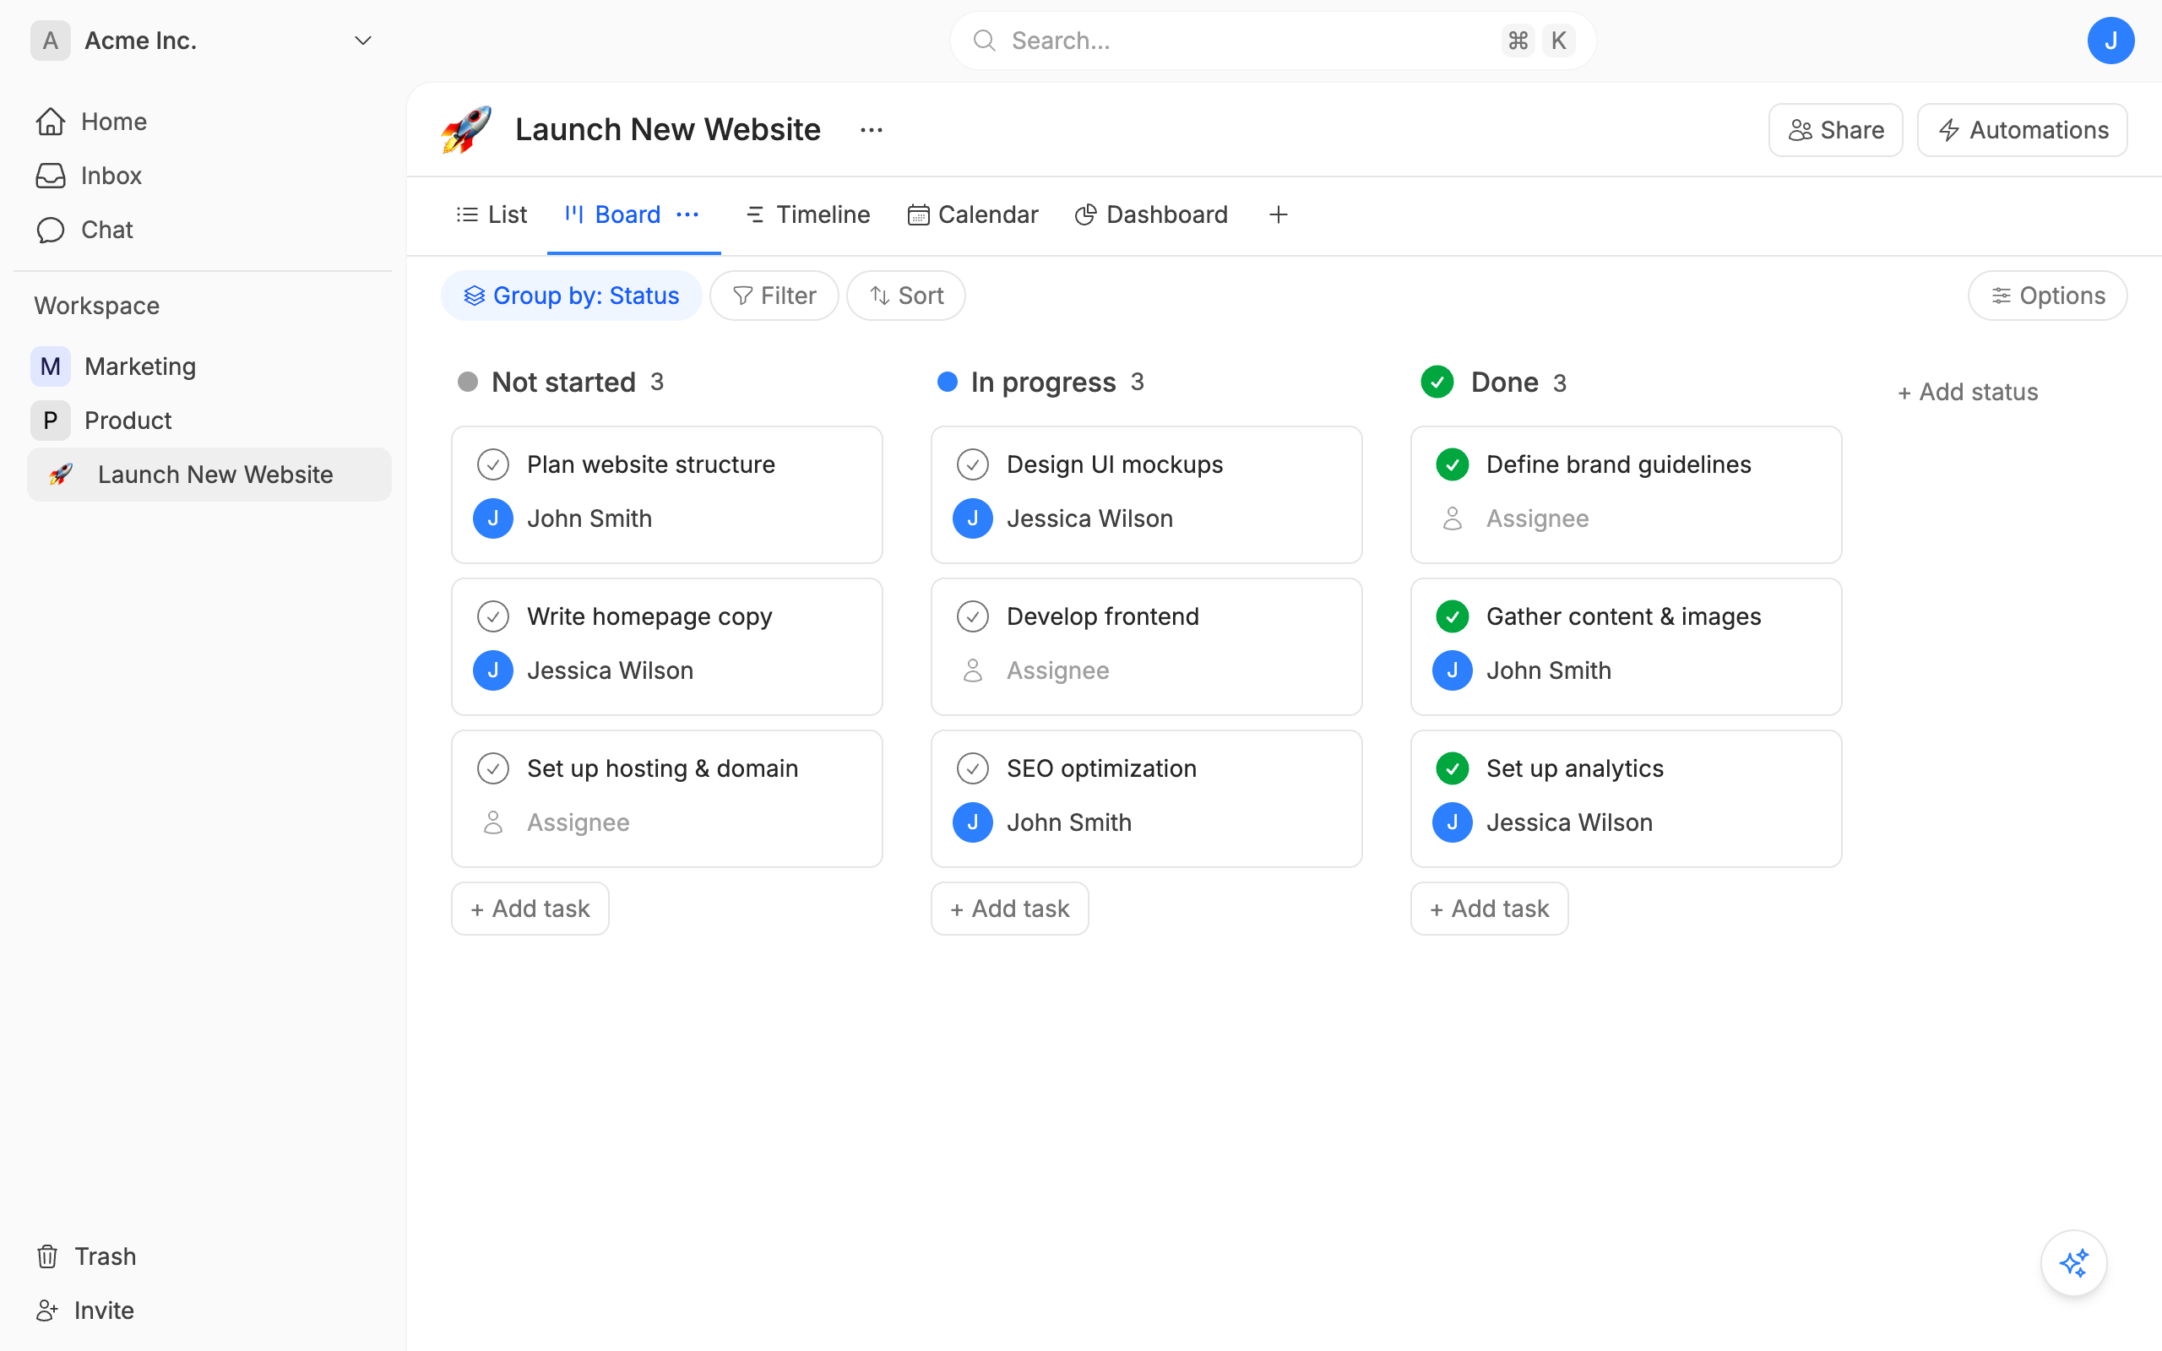This screenshot has height=1351, width=2162.
Task: Mark Plan website structure as complete
Action: click(x=493, y=464)
